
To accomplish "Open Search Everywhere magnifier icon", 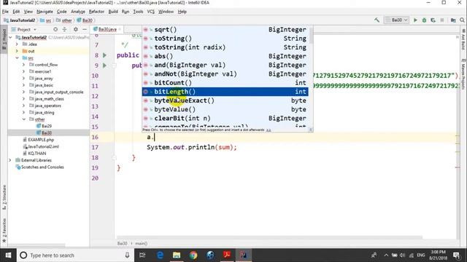I will (x=462, y=20).
